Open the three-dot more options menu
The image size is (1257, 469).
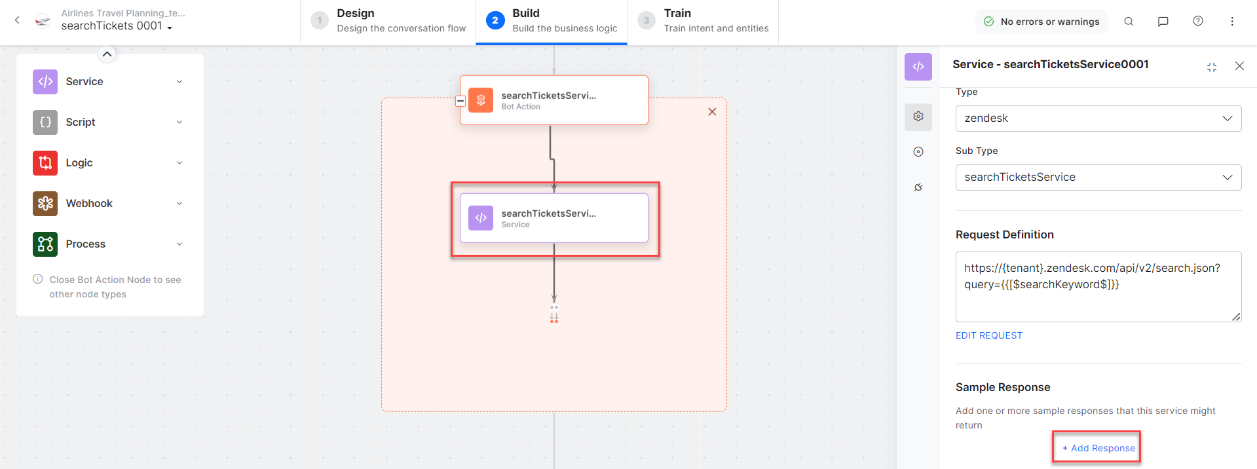coord(1231,21)
